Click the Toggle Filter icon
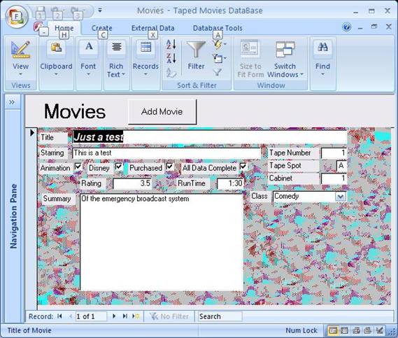 click(218, 73)
